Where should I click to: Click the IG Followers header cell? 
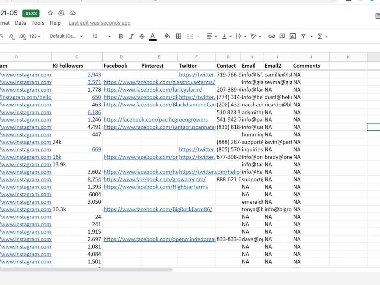77,66
